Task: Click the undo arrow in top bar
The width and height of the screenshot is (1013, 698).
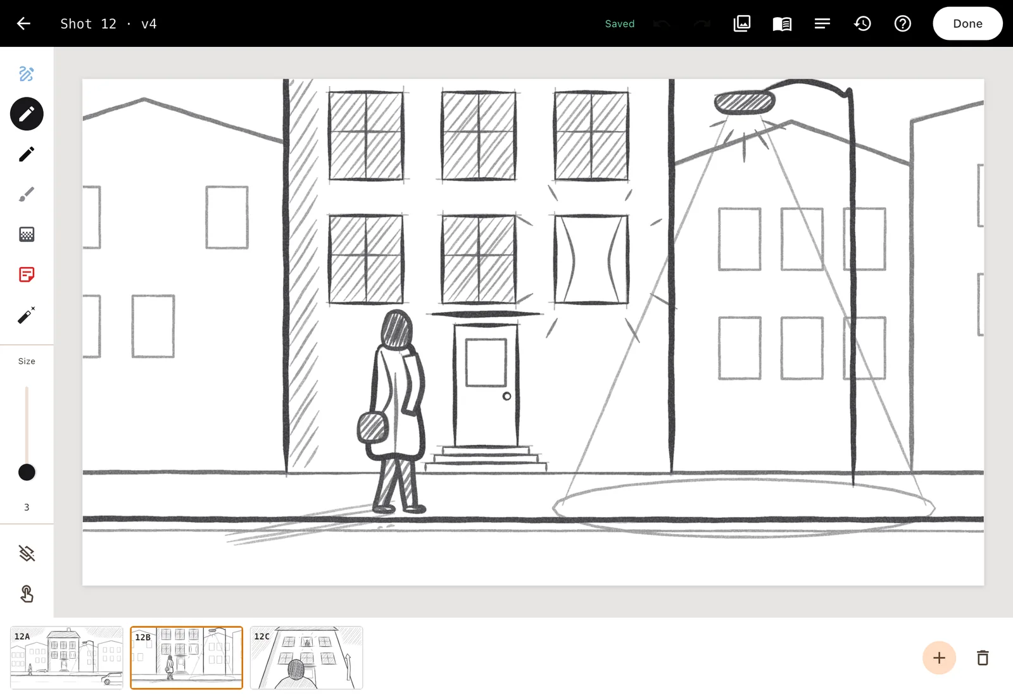Action: pos(662,23)
